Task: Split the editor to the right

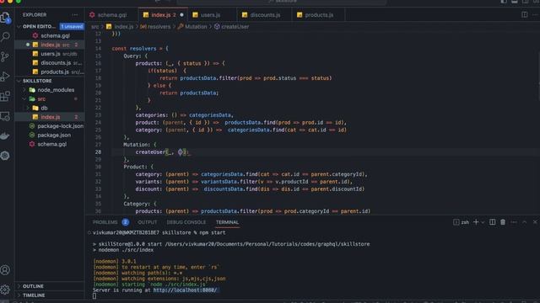Action: tap(524, 15)
